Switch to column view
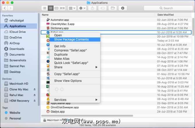Image resolution: width=195 pixels, height=128 pixels. 56,8
